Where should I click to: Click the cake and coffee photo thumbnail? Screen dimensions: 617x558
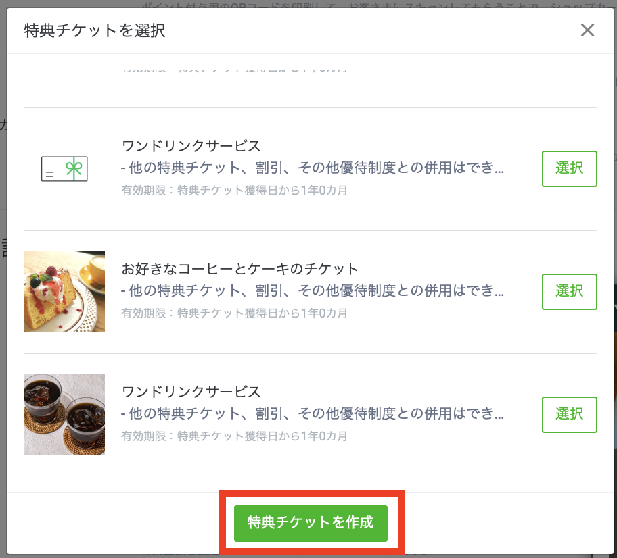[64, 292]
